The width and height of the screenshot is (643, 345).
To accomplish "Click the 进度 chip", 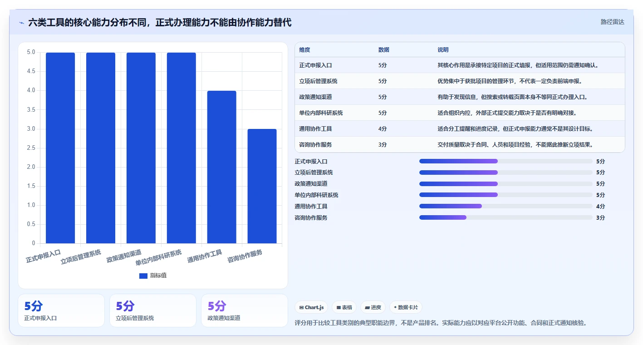I will [373, 307].
